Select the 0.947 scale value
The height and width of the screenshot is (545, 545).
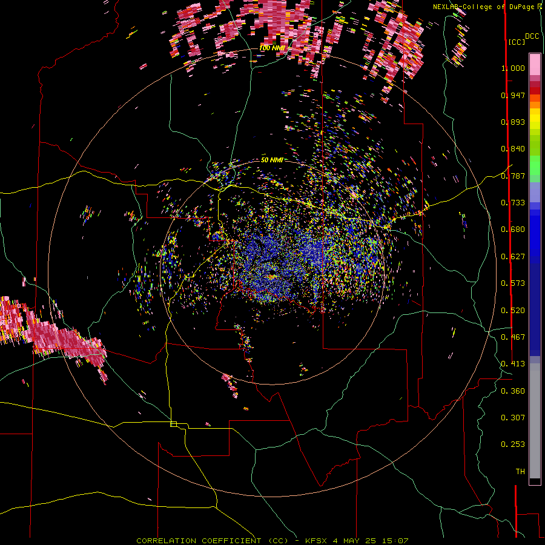tap(513, 95)
